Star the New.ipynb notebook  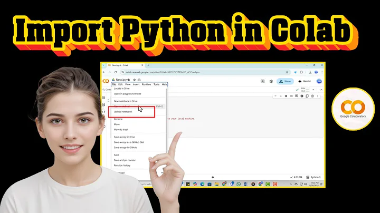[x=135, y=80]
